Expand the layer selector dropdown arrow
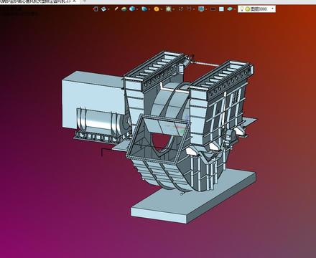This screenshot has height=258, width=316. [x=272, y=9]
